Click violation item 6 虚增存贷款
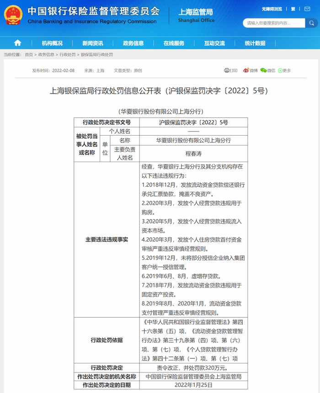 (181, 276)
